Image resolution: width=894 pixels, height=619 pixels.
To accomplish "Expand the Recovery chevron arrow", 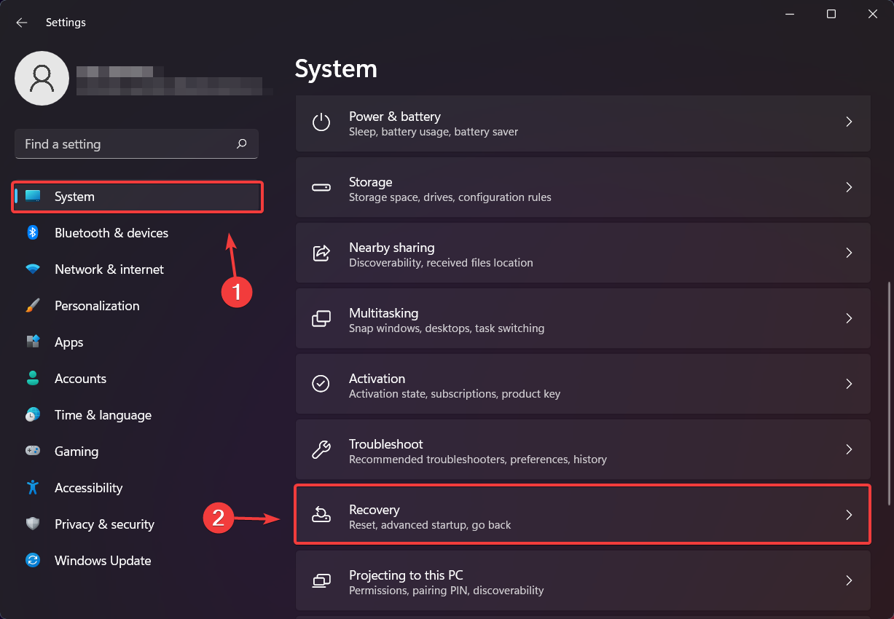I will click(x=849, y=515).
